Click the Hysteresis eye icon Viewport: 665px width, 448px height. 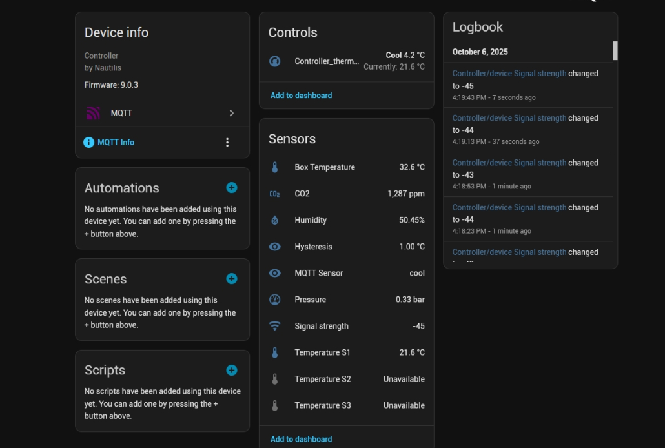pos(274,247)
